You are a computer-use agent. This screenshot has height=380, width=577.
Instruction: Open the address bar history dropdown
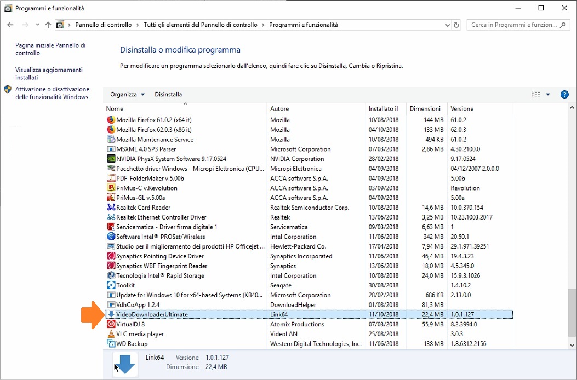(x=448, y=25)
